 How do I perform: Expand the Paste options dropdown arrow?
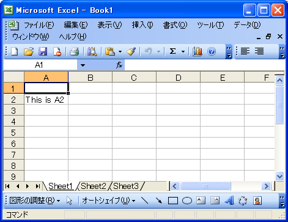120,51
